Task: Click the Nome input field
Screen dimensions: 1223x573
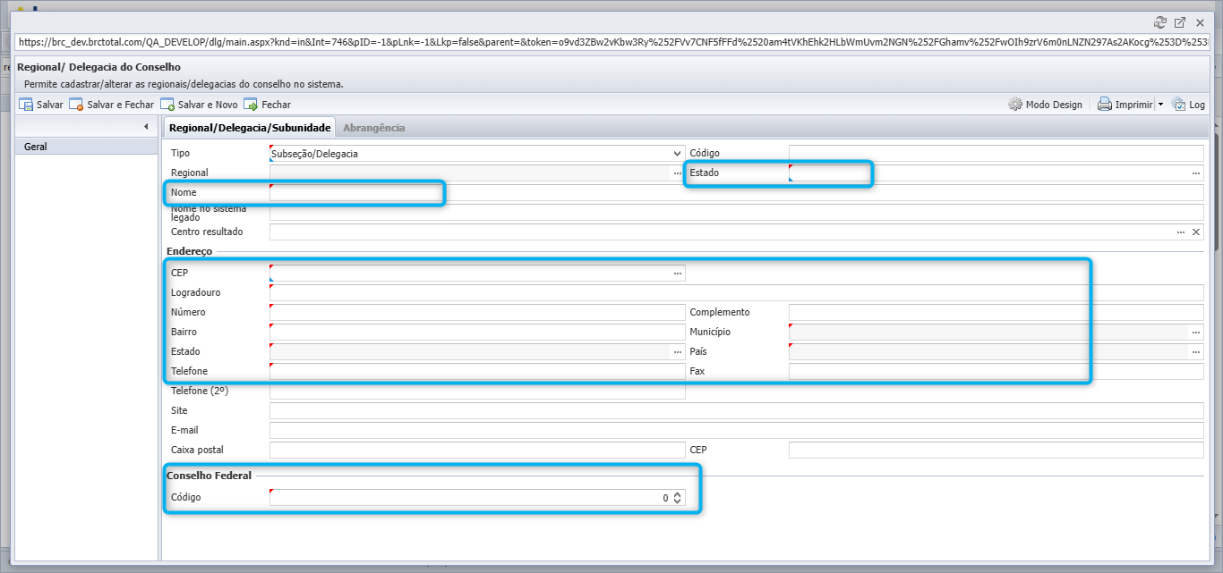Action: [x=737, y=193]
